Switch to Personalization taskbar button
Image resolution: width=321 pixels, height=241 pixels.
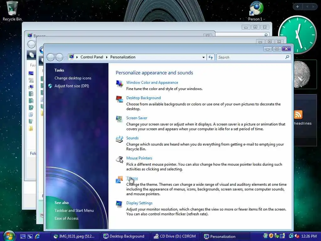point(225,236)
